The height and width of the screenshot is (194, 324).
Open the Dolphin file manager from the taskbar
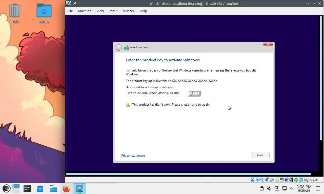pyautogui.click(x=53, y=188)
